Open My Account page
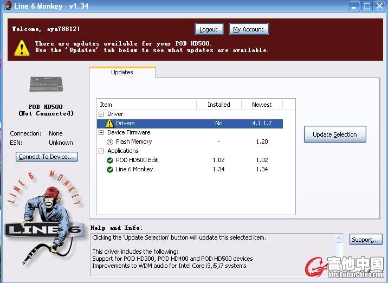 248,29
